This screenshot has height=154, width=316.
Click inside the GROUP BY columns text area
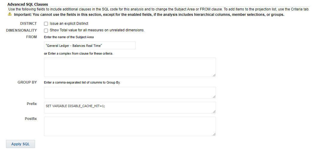pos(130,93)
